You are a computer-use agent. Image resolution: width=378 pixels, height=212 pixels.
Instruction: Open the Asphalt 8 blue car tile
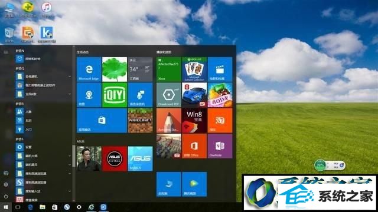194,95
